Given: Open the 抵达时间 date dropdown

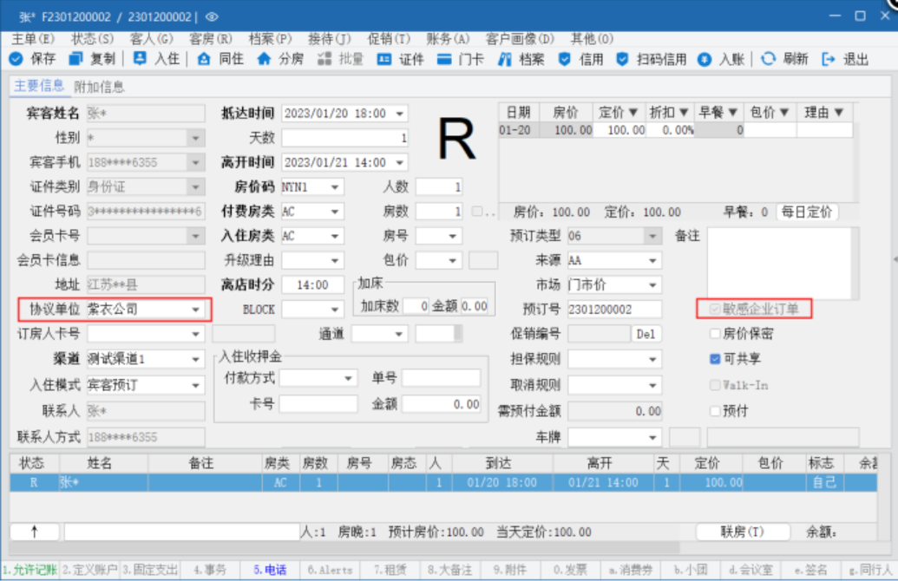Looking at the screenshot, I should click(400, 114).
